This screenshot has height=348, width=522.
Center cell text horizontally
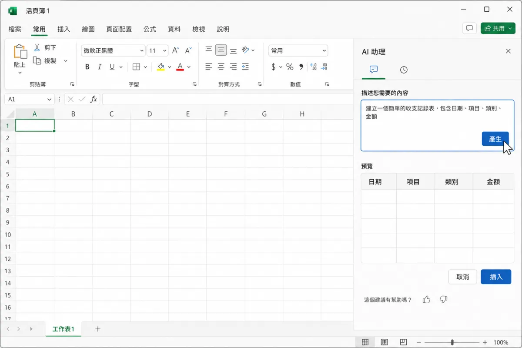tap(221, 67)
